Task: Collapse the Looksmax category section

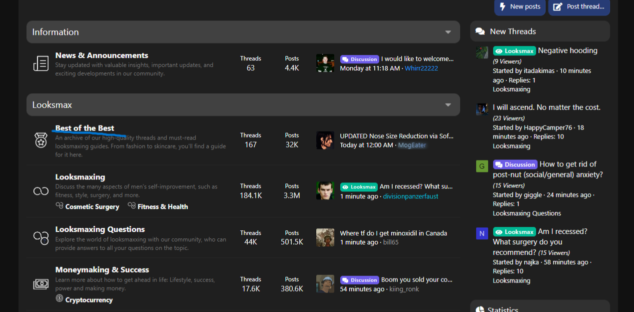Action: tap(448, 105)
